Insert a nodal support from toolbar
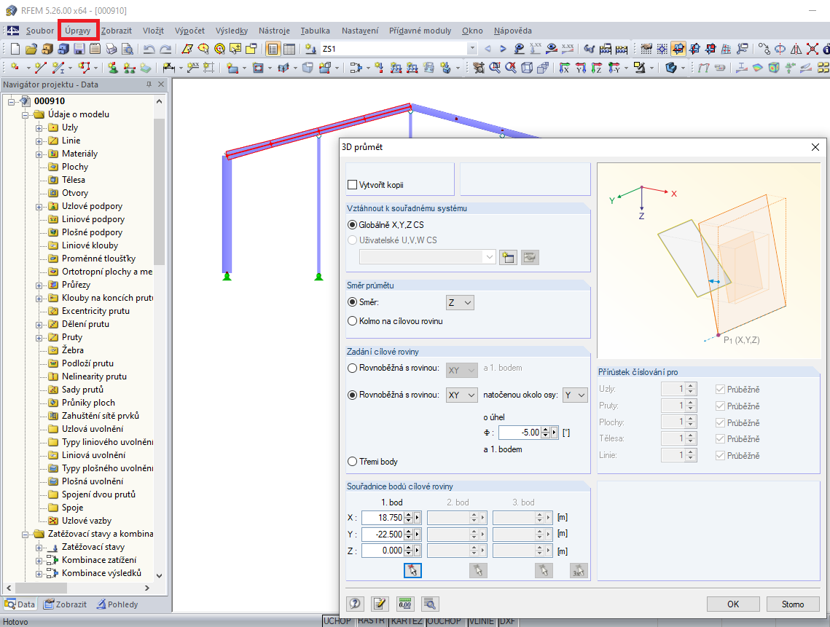This screenshot has height=627, width=830. 113,68
